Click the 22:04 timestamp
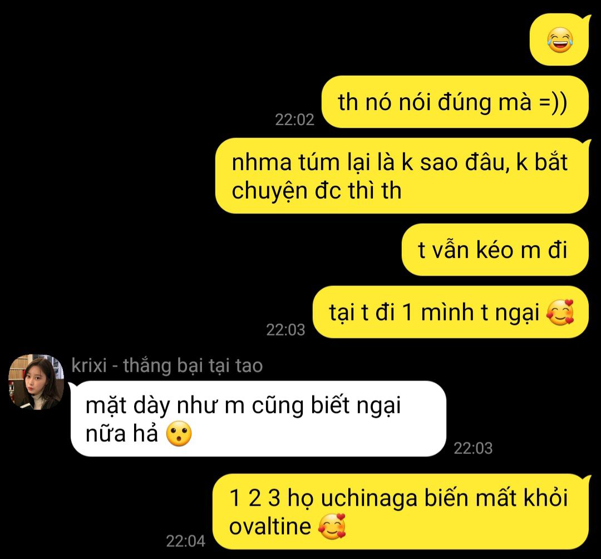601x559 pixels. tap(185, 541)
